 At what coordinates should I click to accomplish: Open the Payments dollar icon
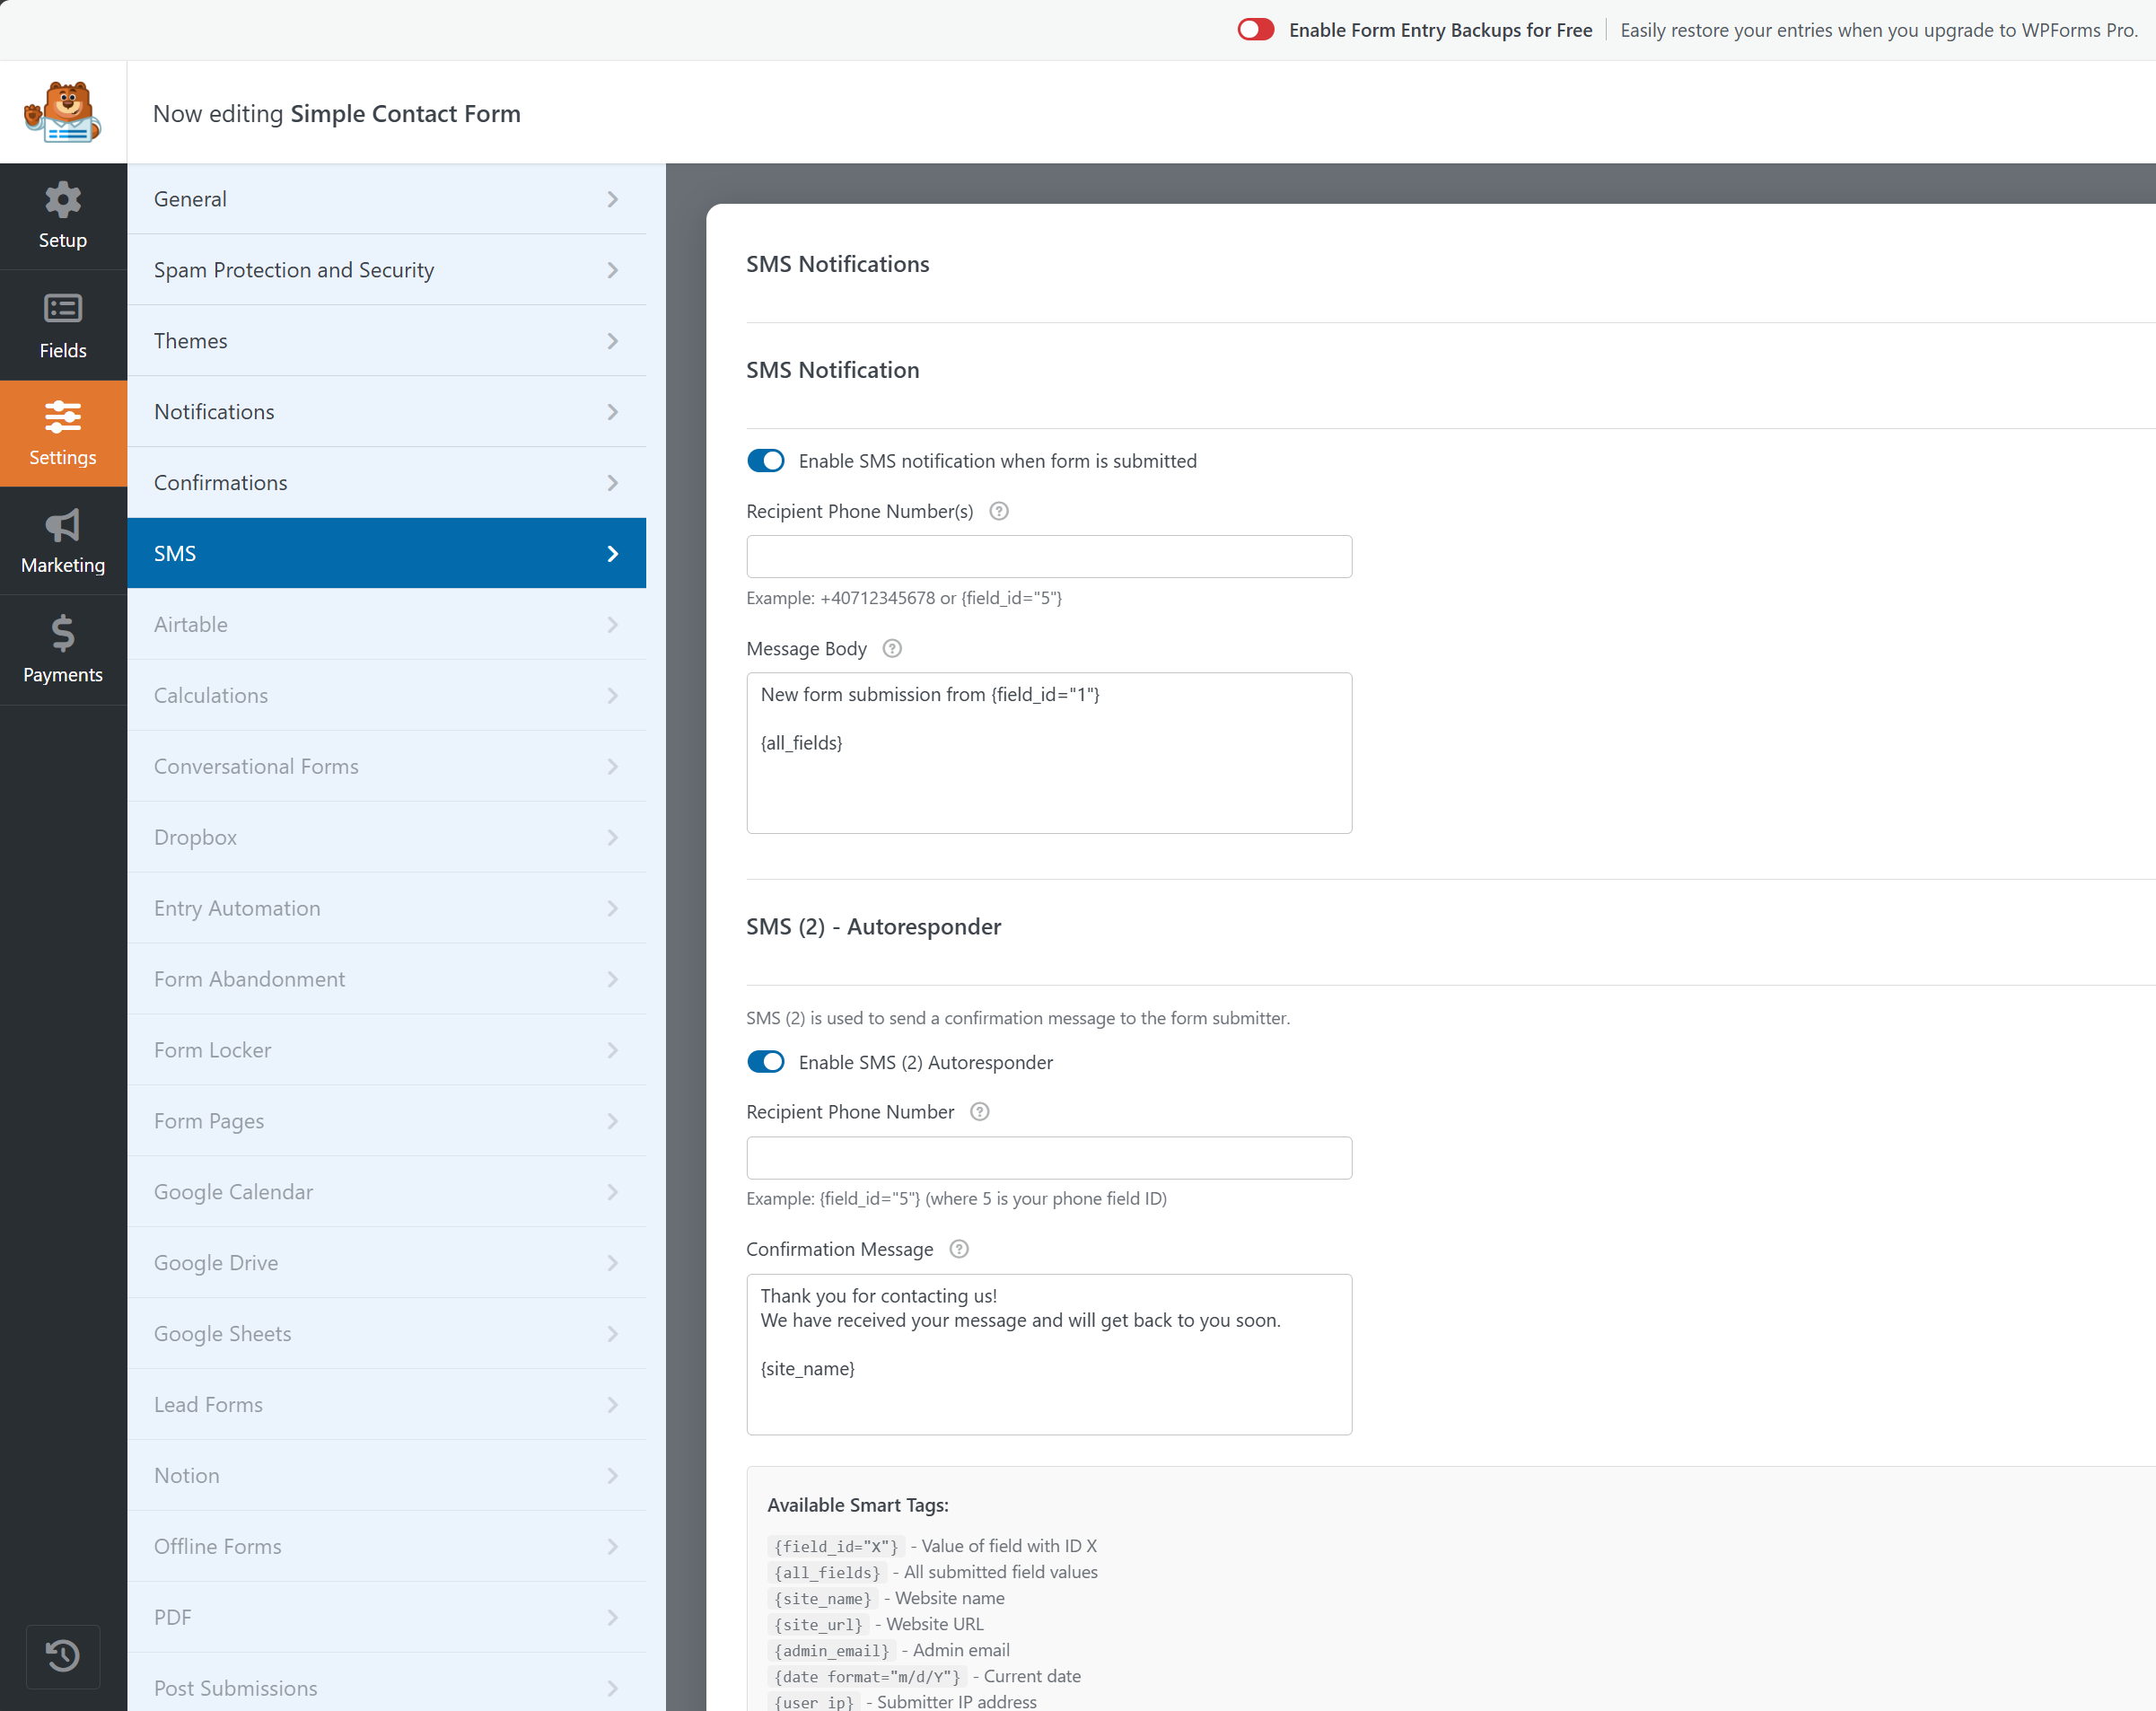[62, 650]
